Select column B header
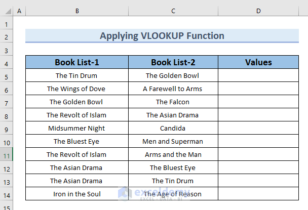308x210 pixels. (x=76, y=11)
